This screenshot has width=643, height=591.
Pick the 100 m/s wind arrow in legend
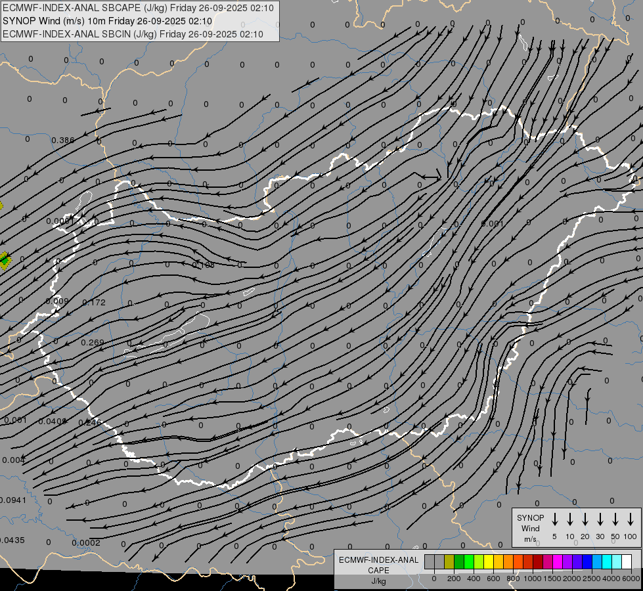click(631, 519)
